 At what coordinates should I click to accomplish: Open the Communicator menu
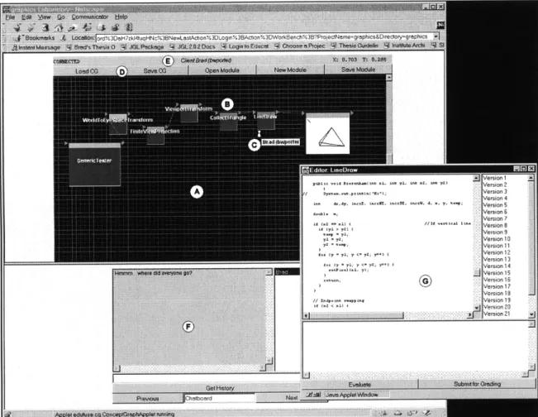90,17
